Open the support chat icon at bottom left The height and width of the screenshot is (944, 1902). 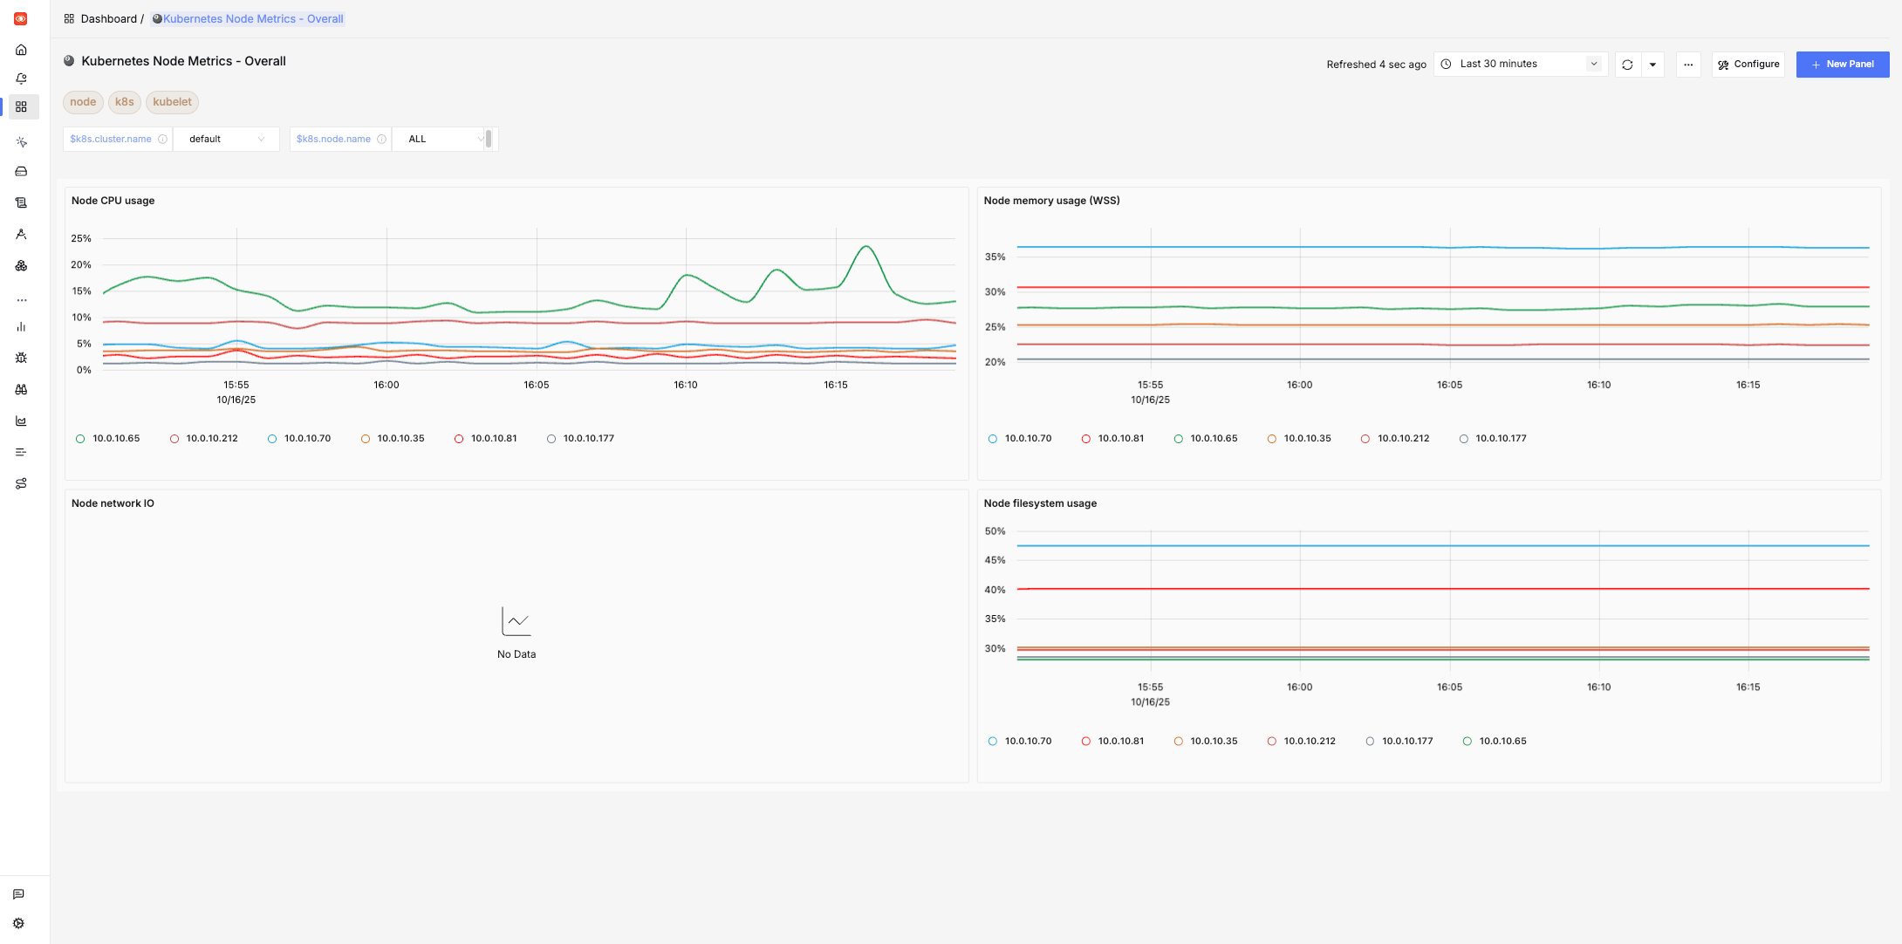[19, 893]
